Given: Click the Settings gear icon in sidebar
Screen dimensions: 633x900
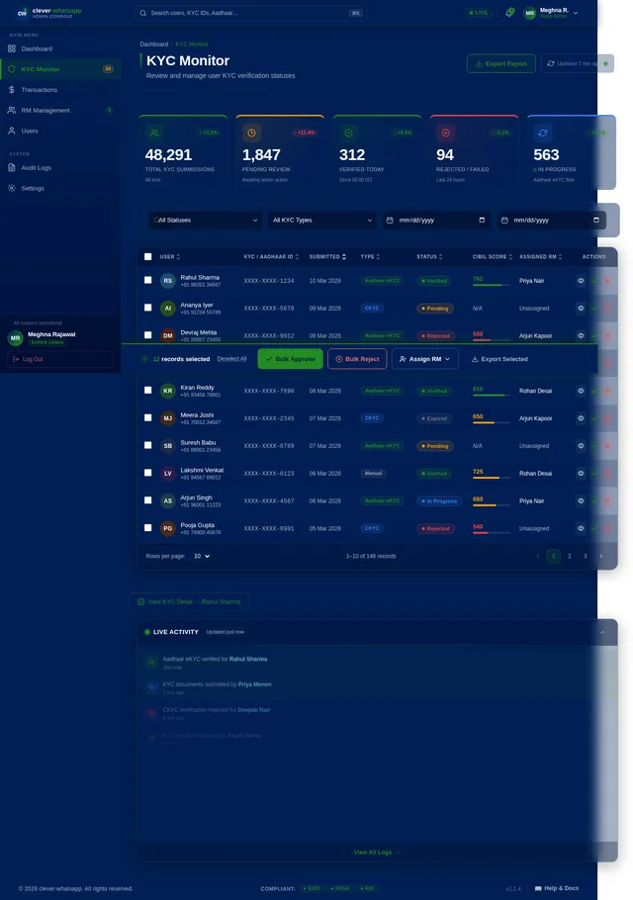Looking at the screenshot, I should (12, 188).
